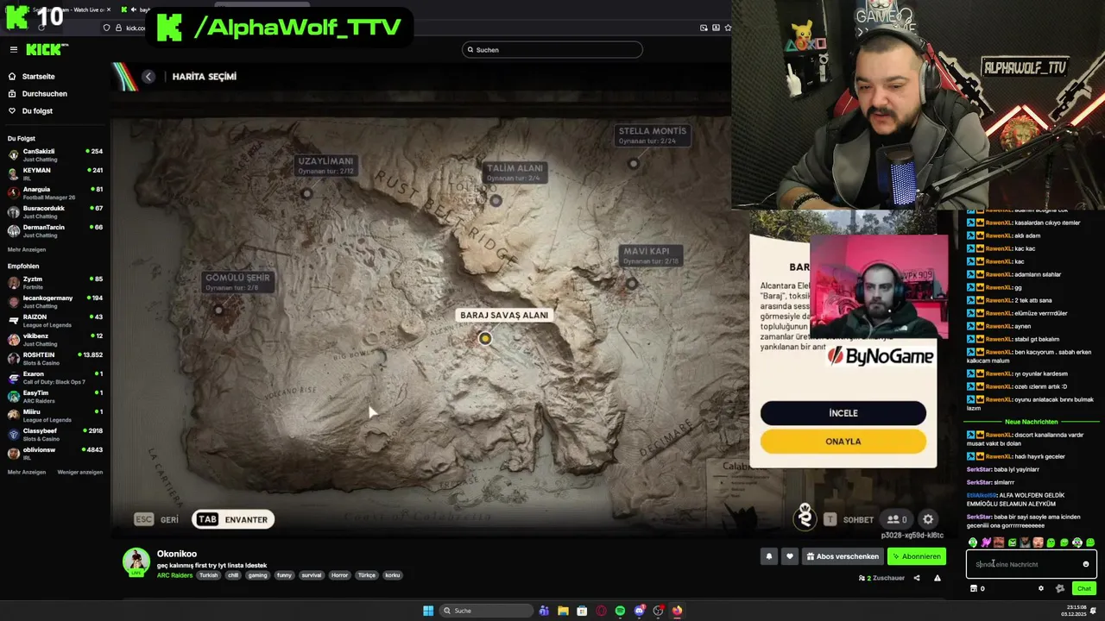1105x621 pixels.
Task: Open recommended channel Zyztm
Action: tap(55, 282)
